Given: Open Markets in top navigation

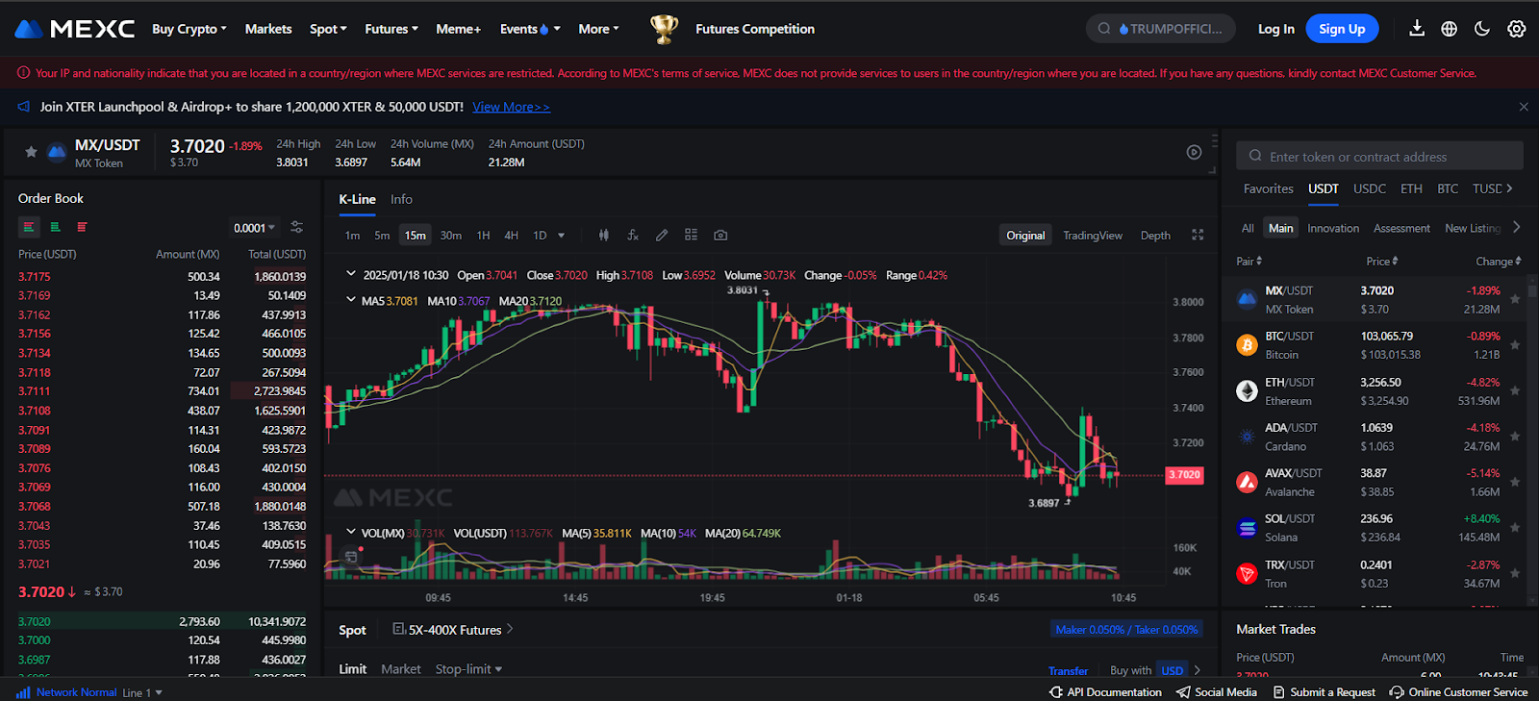Looking at the screenshot, I should click(x=268, y=29).
